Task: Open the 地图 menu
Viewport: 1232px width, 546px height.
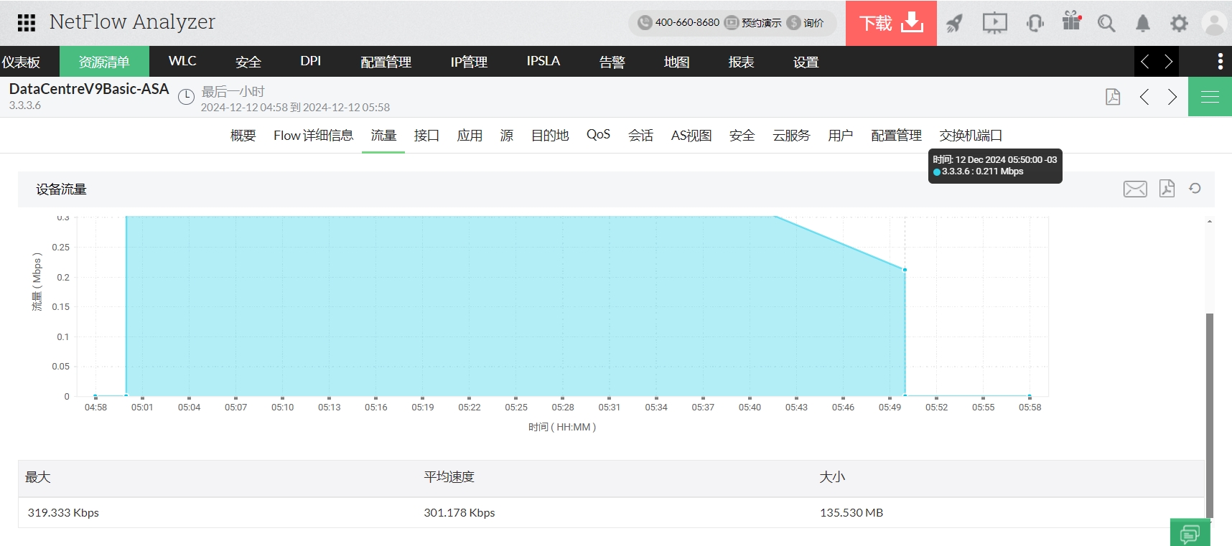Action: pyautogui.click(x=677, y=62)
